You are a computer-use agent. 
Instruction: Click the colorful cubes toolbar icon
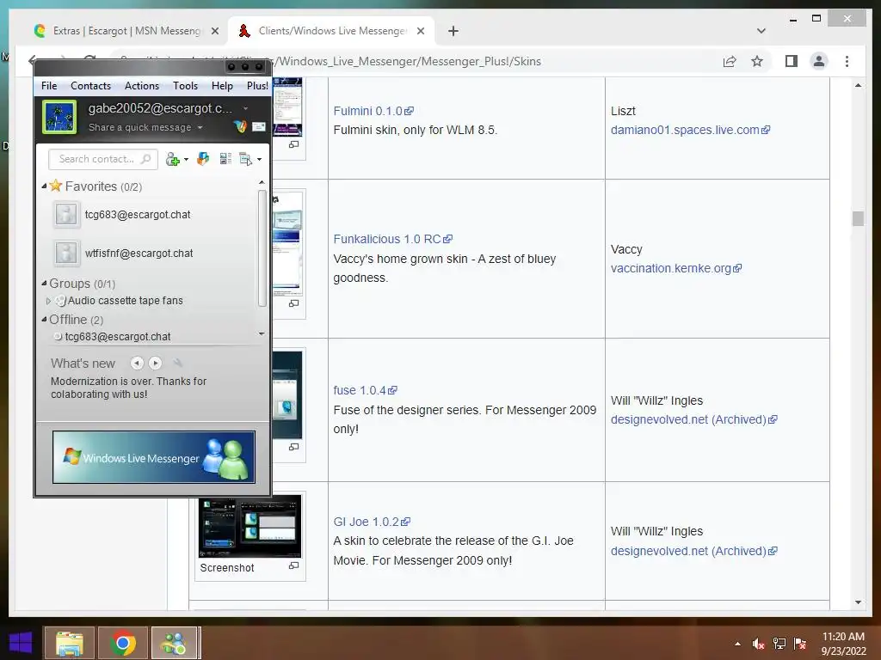203,159
